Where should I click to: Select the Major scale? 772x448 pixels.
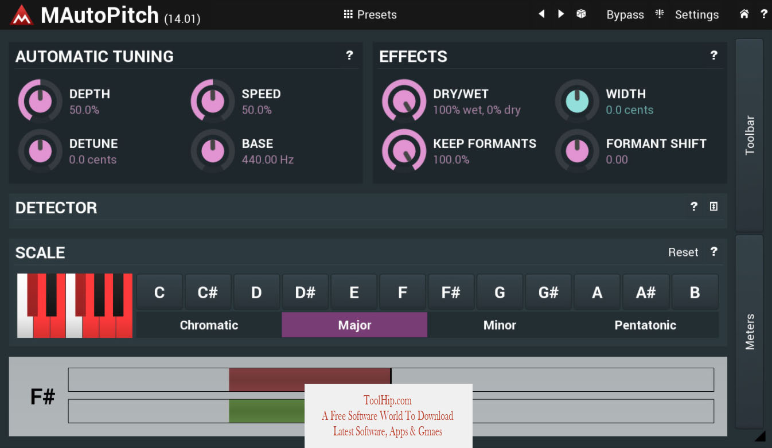tap(354, 325)
